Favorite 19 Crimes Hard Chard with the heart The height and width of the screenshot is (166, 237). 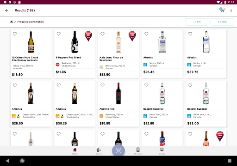[15, 34]
